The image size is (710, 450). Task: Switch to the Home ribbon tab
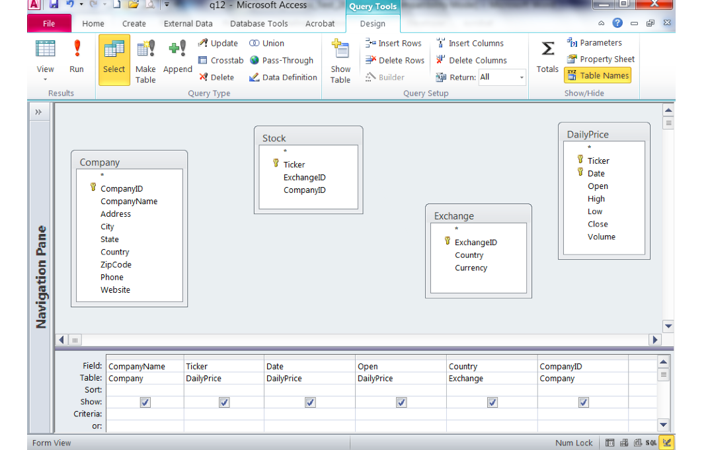tap(93, 24)
